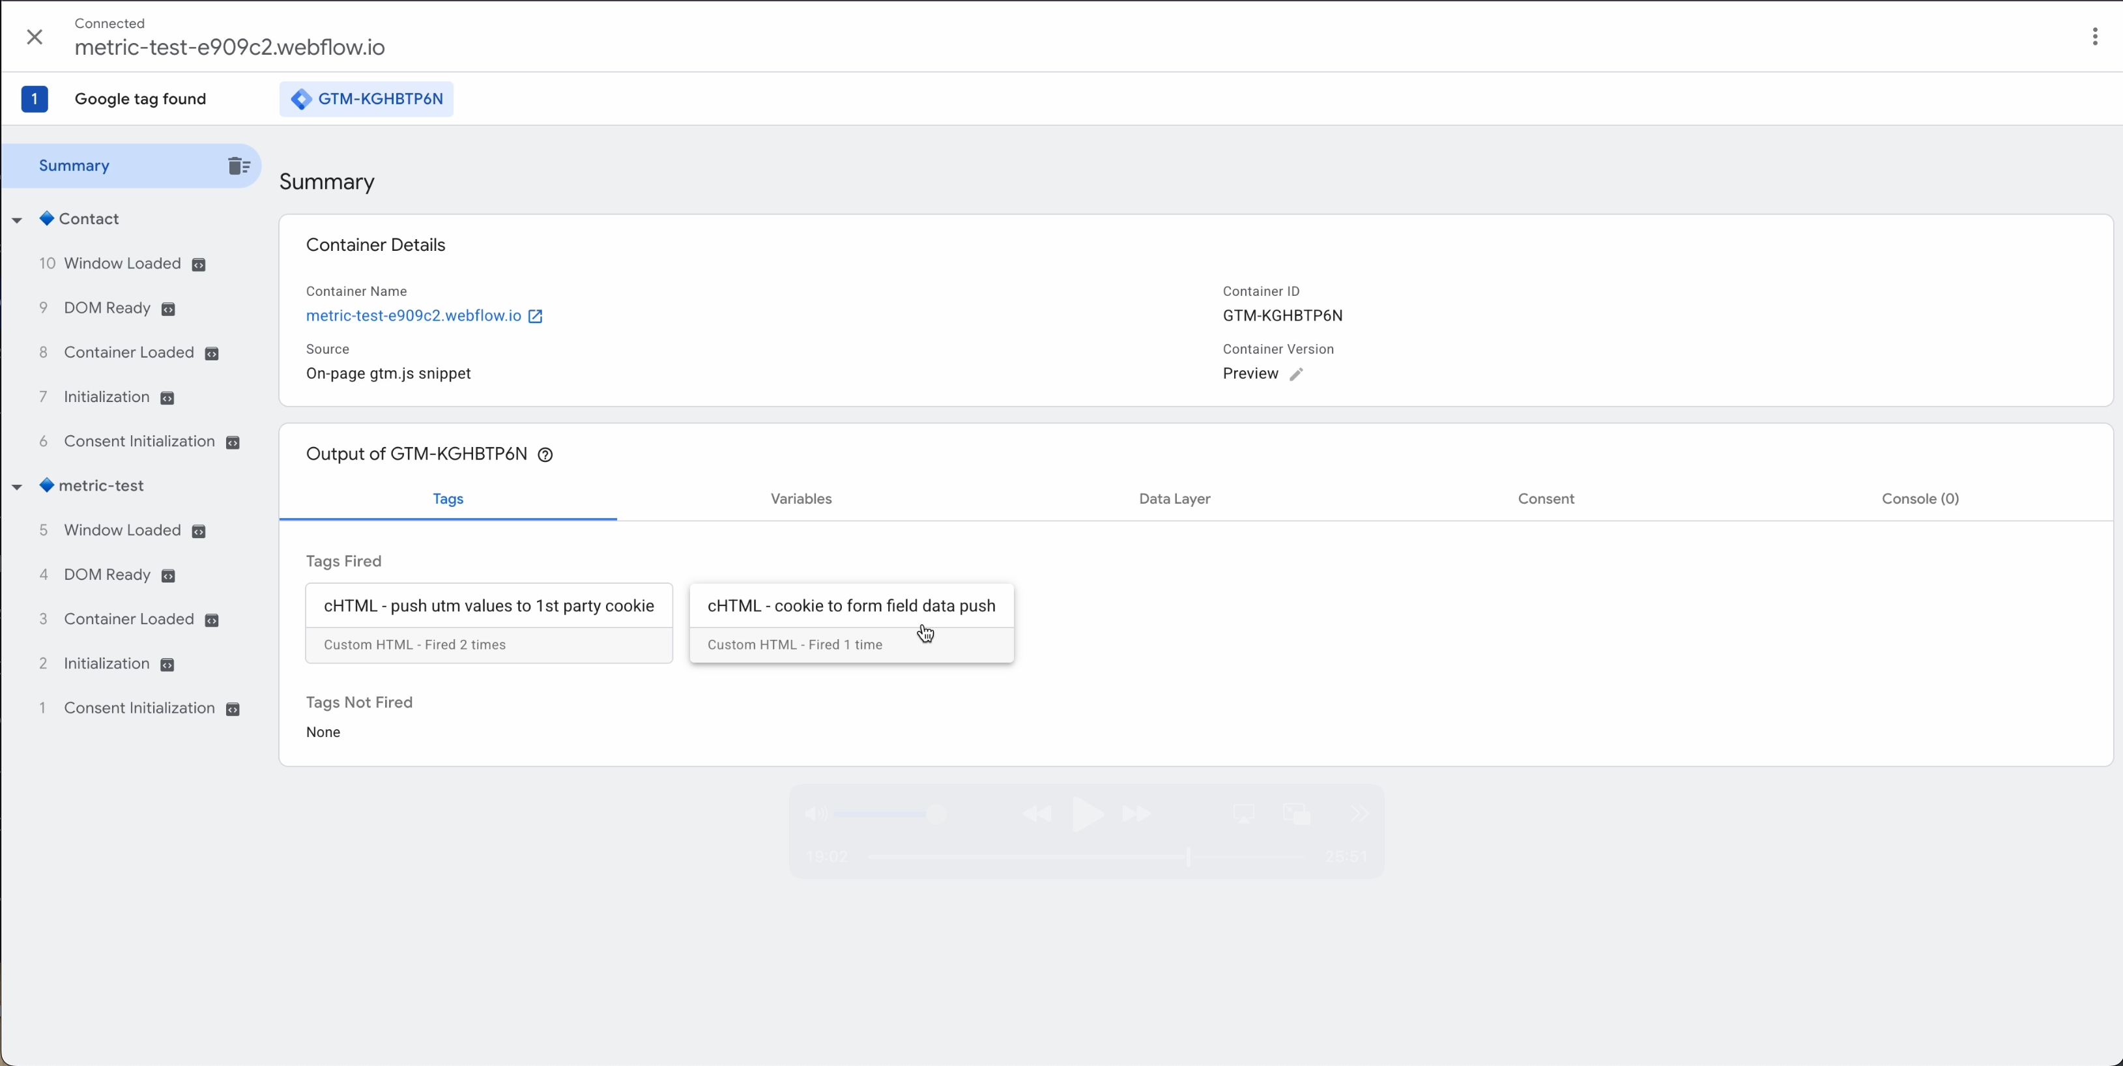Click the video progress bar in the overlay
The width and height of the screenshot is (2123, 1066).
point(1086,857)
